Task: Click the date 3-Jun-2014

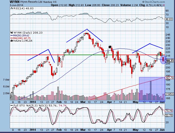Action: [17, 5]
